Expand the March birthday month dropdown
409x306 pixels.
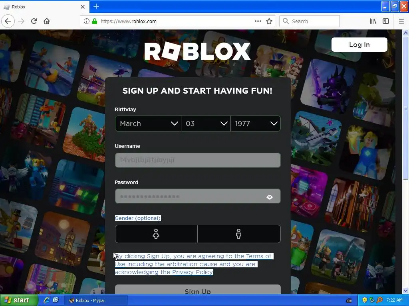click(x=148, y=124)
